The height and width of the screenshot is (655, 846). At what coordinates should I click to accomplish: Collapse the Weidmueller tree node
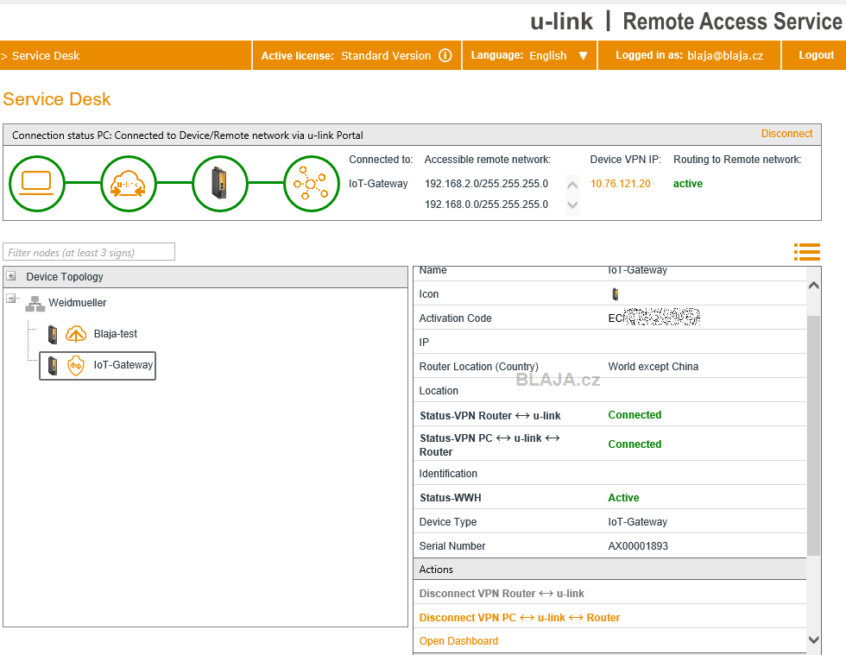pos(10,298)
